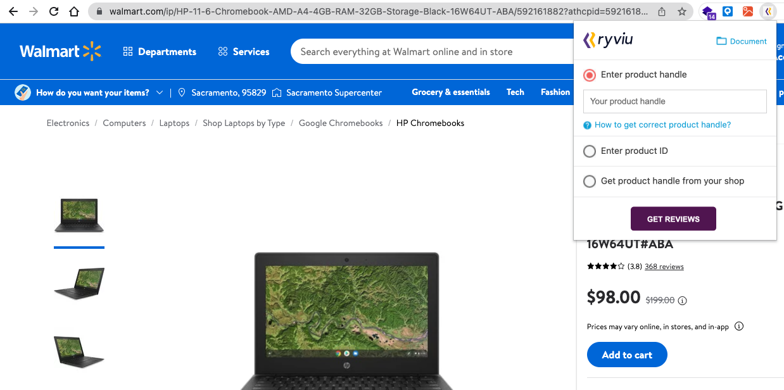The width and height of the screenshot is (784, 390).
Task: Click the Sacramento Supercenter store text
Action: [334, 92]
